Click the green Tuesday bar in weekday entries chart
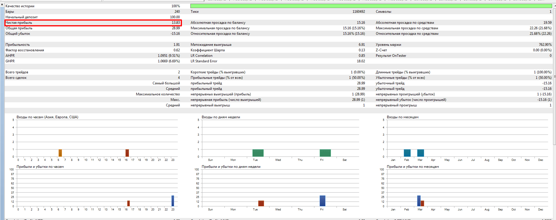The image size is (556, 220). pyautogui.click(x=258, y=153)
